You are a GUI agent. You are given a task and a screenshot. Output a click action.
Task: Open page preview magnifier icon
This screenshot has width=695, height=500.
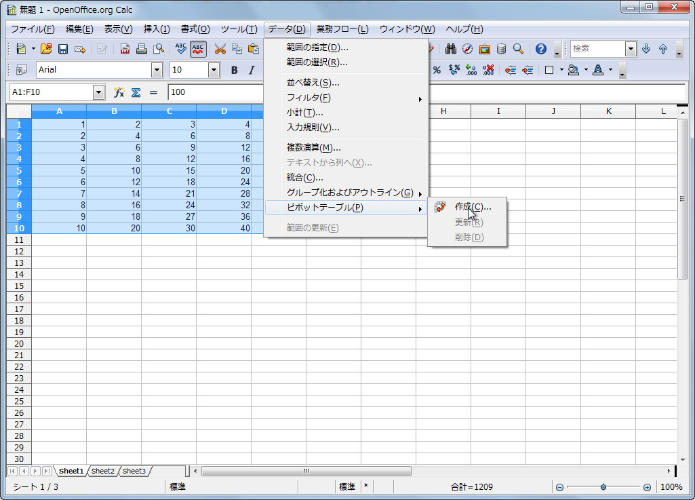[x=159, y=49]
